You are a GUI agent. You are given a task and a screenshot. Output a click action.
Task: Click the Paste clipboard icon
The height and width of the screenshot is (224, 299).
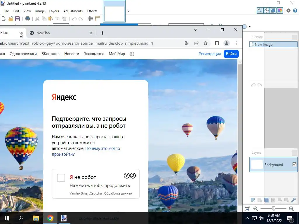(51, 19)
